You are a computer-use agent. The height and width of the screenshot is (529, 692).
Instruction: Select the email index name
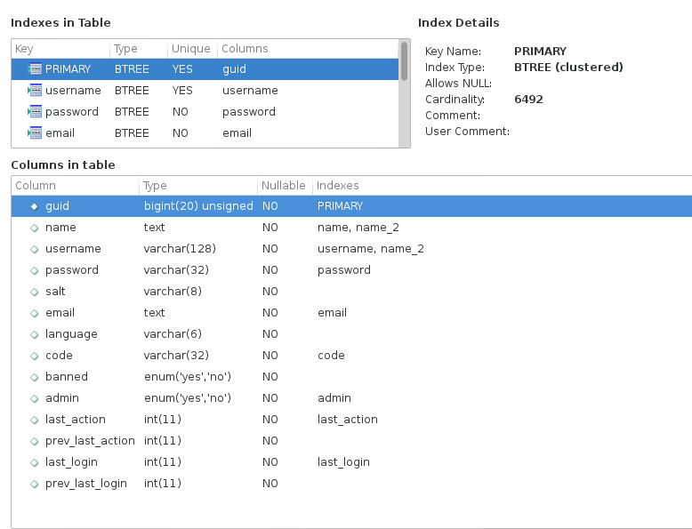coord(60,132)
